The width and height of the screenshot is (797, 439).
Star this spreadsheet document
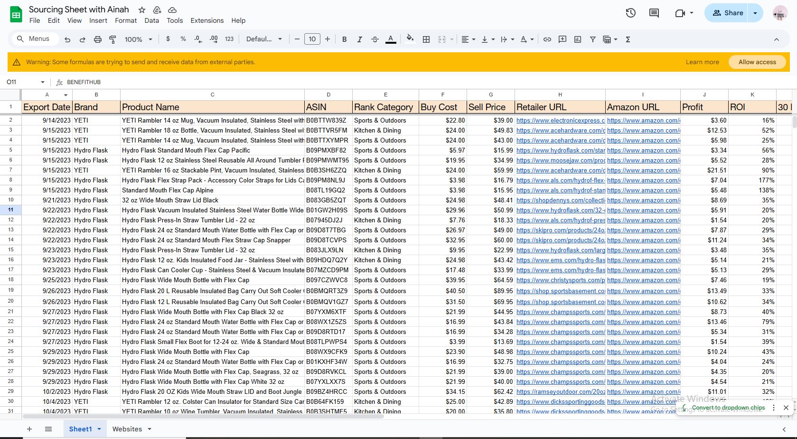[x=141, y=10]
